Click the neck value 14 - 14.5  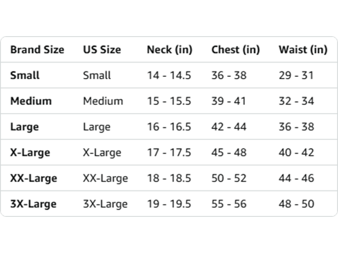pyautogui.click(x=169, y=75)
